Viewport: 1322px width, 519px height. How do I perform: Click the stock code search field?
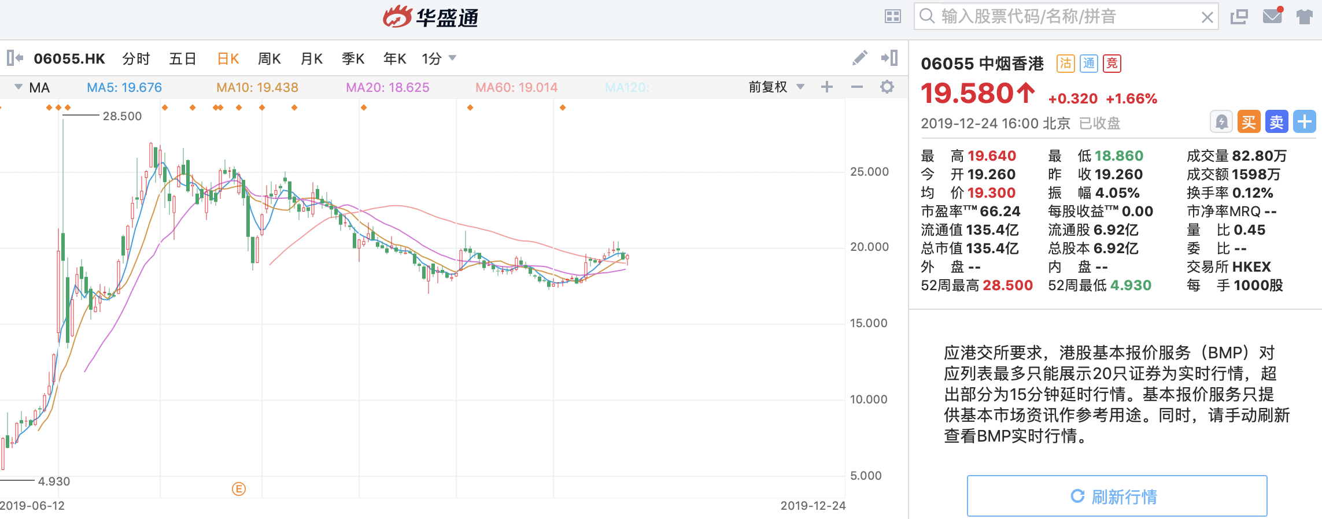coord(1064,16)
